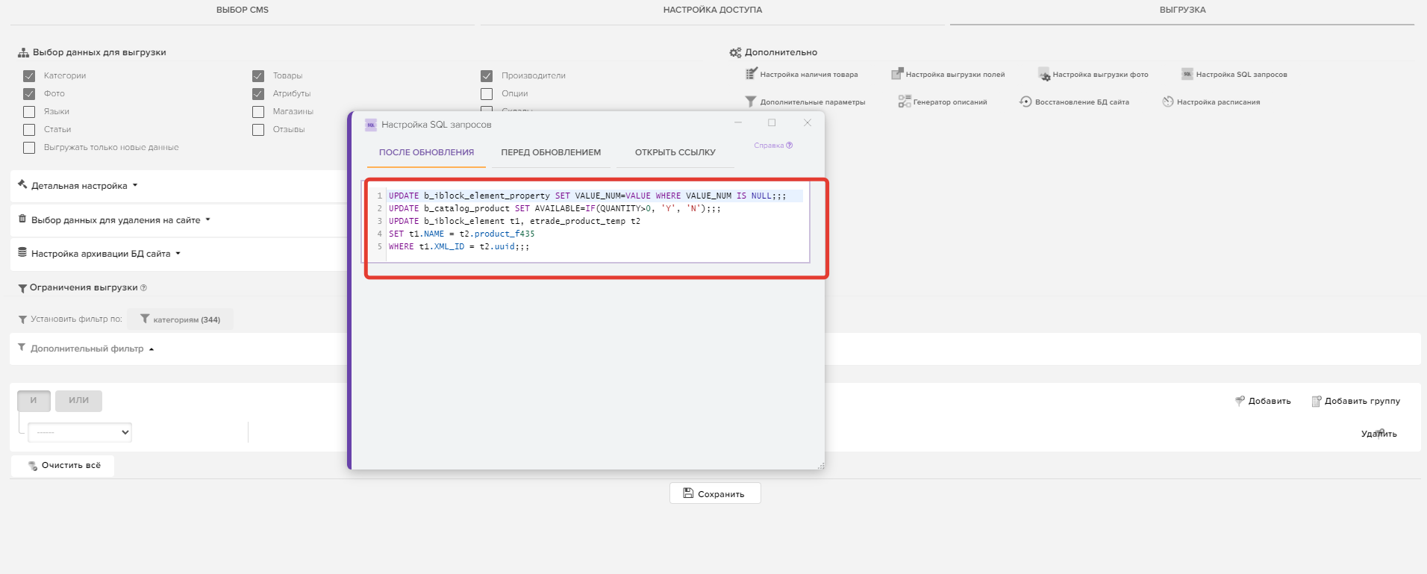This screenshot has width=1427, height=574.
Task: Click the Дополнительно gears icon
Action: (735, 52)
